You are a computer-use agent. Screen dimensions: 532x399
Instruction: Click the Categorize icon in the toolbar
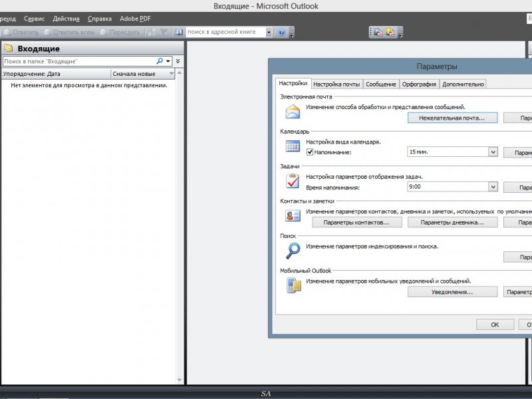point(152,32)
